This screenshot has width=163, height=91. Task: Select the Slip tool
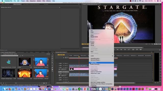pyautogui.click(x=52, y=64)
